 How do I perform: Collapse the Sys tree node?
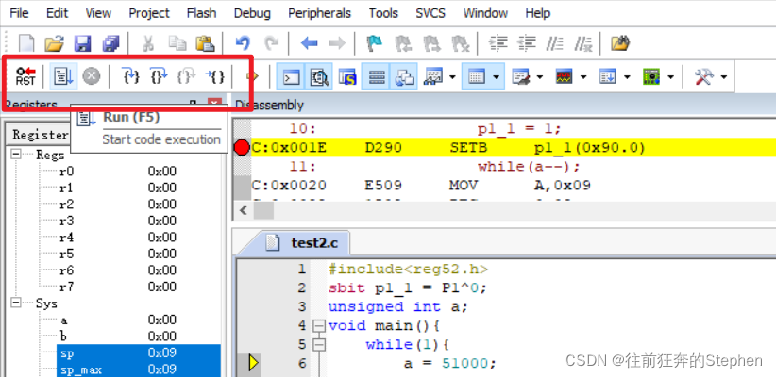[16, 303]
